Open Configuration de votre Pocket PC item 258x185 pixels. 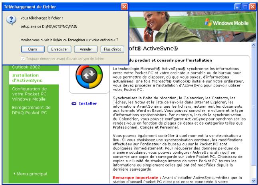[30, 94]
